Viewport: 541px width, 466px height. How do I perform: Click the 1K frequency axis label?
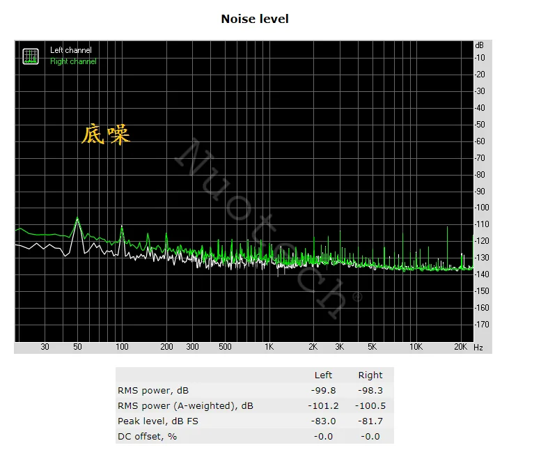point(269,347)
